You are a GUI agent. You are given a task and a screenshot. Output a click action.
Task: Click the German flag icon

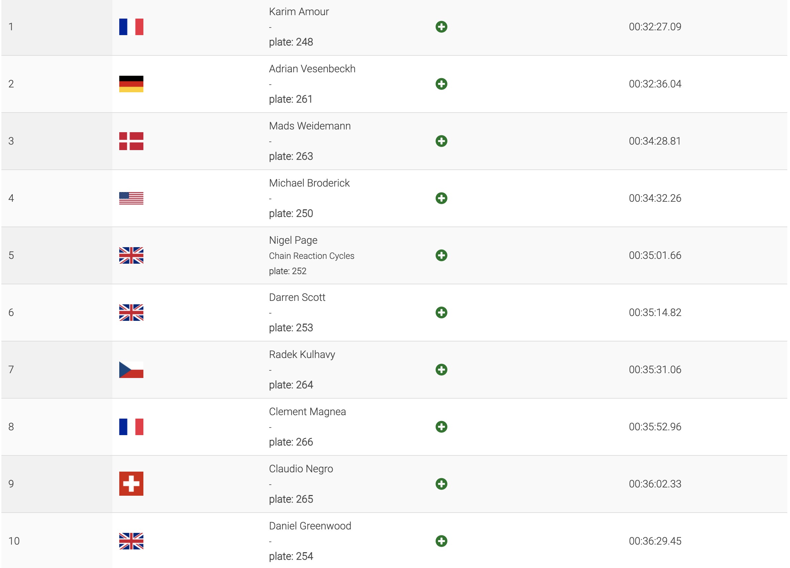(131, 84)
